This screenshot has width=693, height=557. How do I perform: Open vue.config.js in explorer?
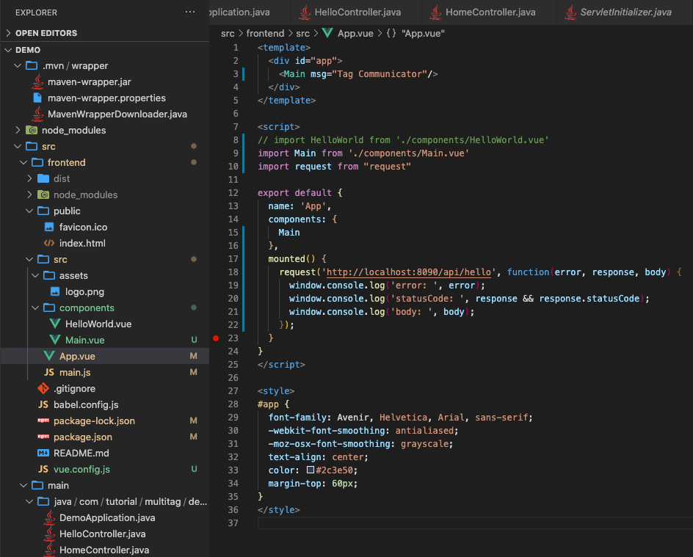click(x=81, y=469)
